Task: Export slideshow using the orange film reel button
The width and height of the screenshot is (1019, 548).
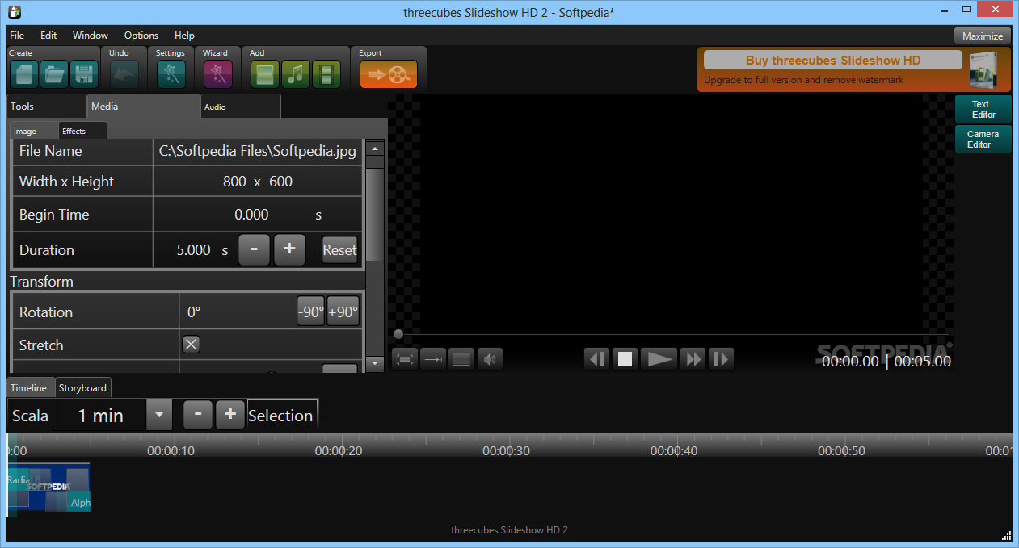Action: click(x=388, y=74)
